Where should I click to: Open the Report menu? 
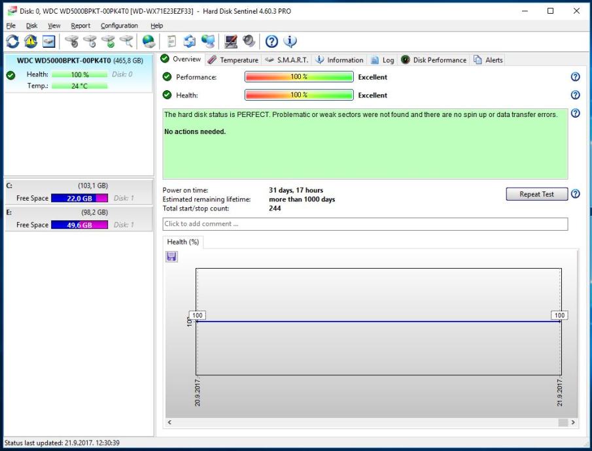point(80,25)
